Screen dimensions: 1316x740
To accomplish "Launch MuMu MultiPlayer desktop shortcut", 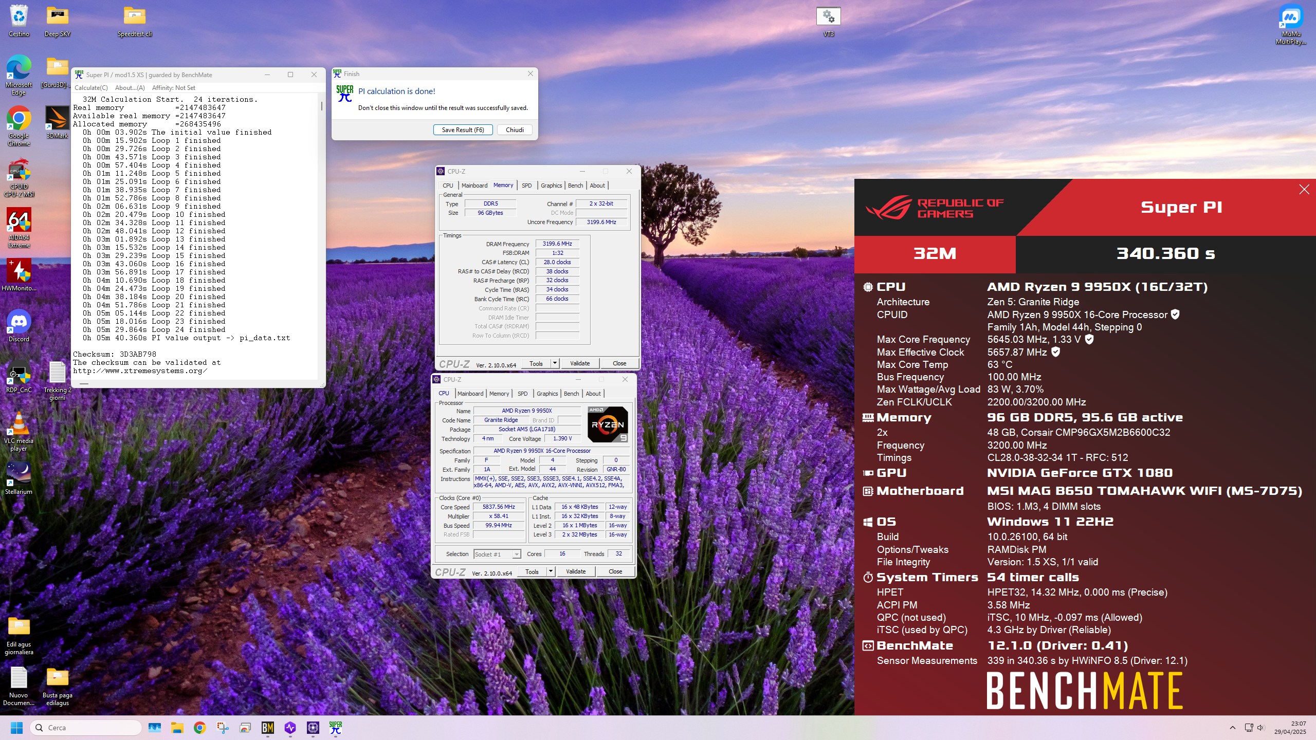I will tap(1291, 24).
